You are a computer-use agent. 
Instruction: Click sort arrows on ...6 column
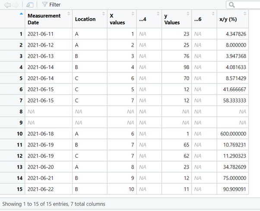point(213,14)
